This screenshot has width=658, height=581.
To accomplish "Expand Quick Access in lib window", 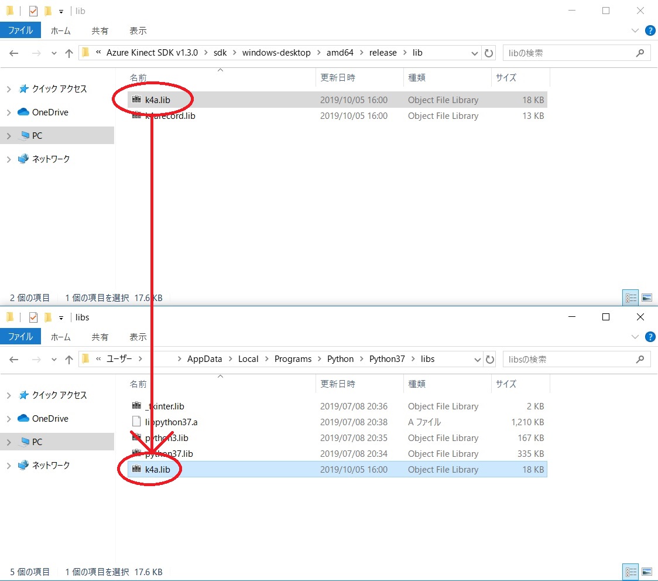I will coord(9,89).
